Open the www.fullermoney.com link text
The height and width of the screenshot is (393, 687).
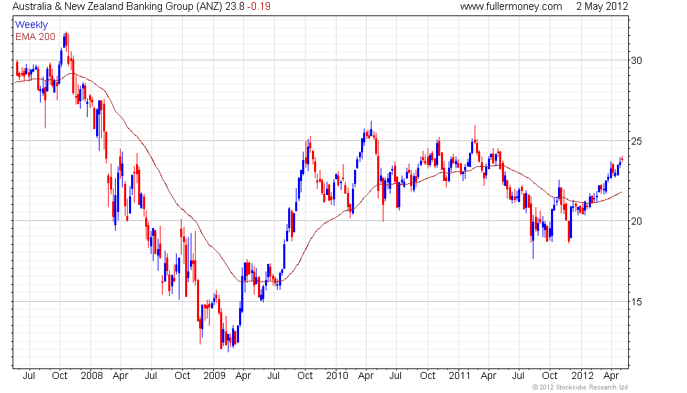click(511, 6)
